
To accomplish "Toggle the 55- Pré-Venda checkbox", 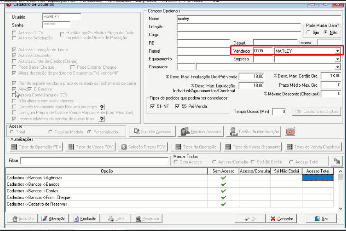I will click(x=177, y=107).
